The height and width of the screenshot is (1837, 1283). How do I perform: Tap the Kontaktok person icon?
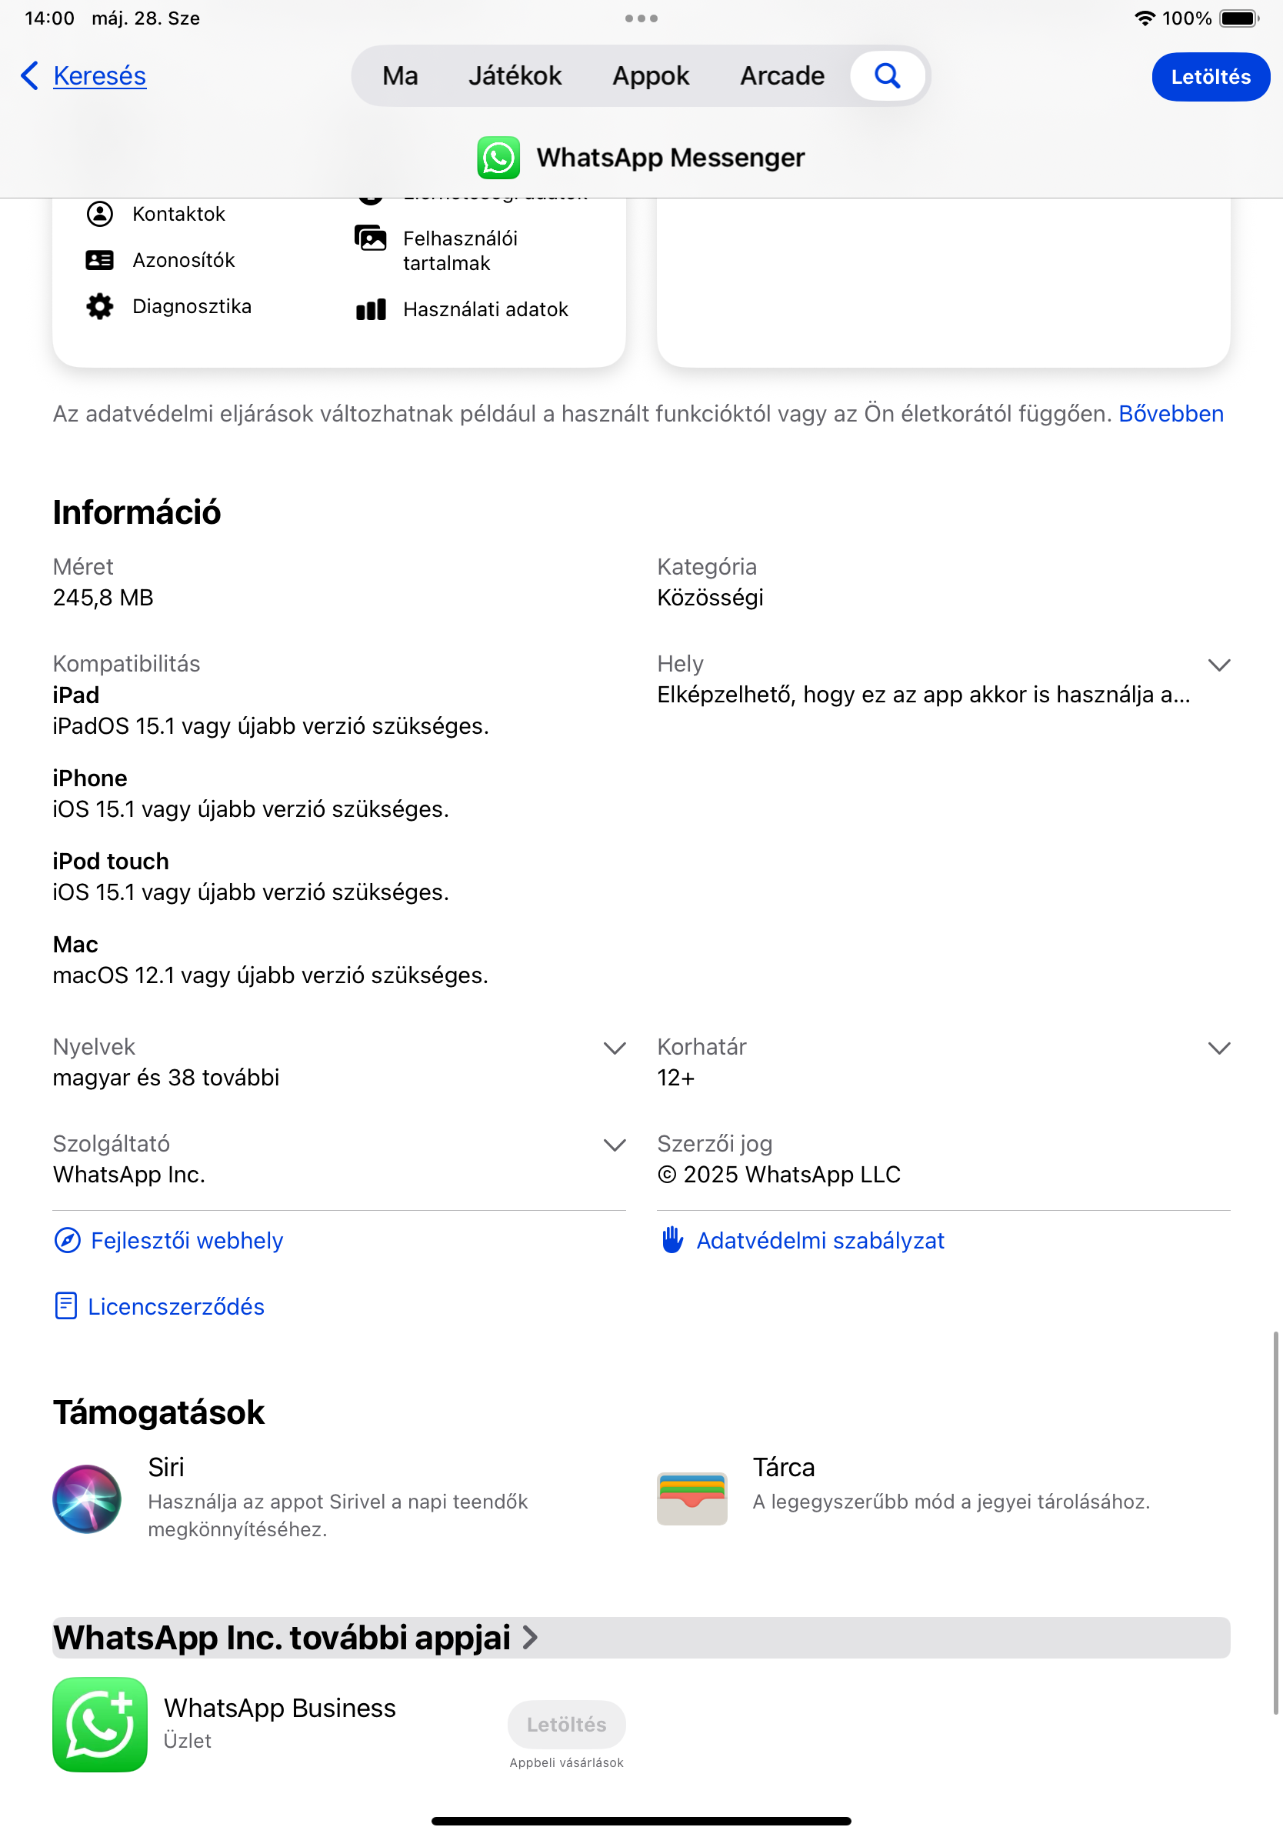(100, 214)
